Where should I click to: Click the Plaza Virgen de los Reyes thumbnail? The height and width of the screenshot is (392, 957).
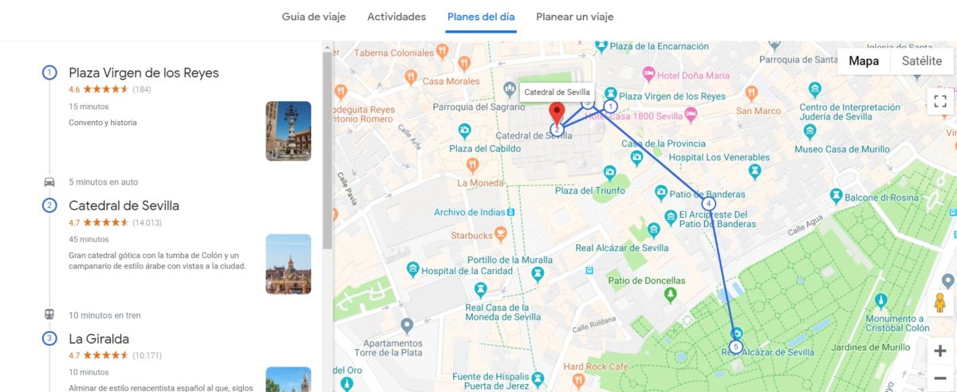[288, 131]
